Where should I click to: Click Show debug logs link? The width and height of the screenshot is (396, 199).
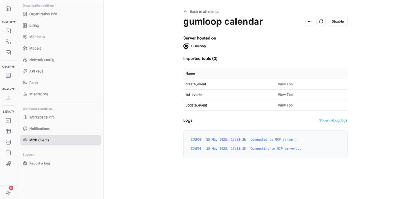pyautogui.click(x=333, y=120)
